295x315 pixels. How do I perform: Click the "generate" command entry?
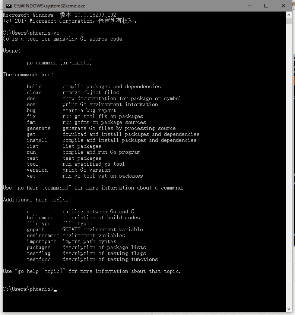click(x=39, y=128)
